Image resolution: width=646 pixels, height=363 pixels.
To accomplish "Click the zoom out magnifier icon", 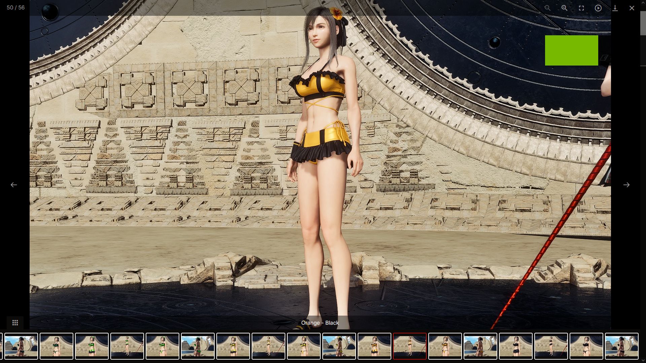I will pyautogui.click(x=547, y=8).
